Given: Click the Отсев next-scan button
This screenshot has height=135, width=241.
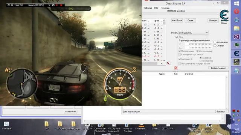Looking at the screenshot, I should click(190, 20).
